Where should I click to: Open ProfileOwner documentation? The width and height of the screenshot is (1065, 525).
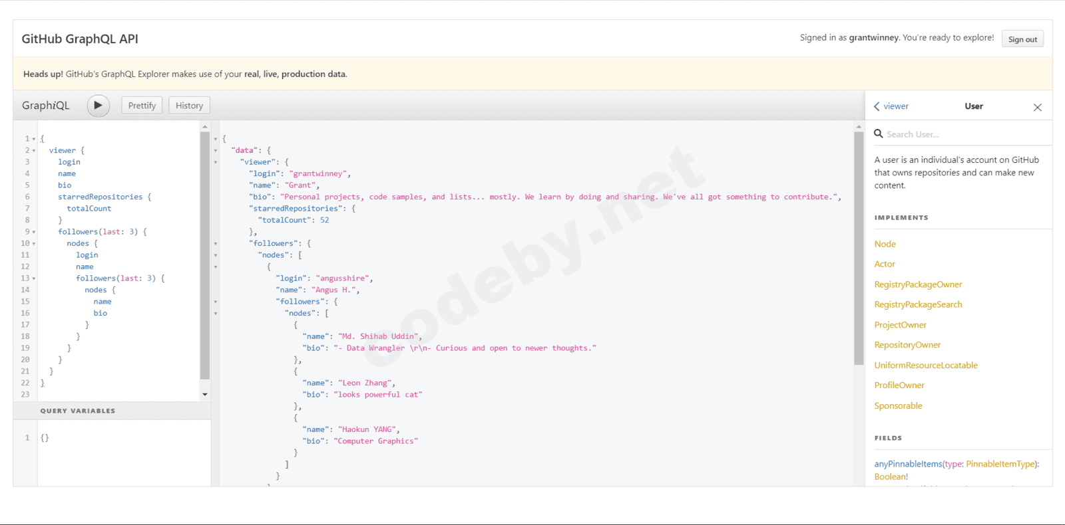[899, 385]
